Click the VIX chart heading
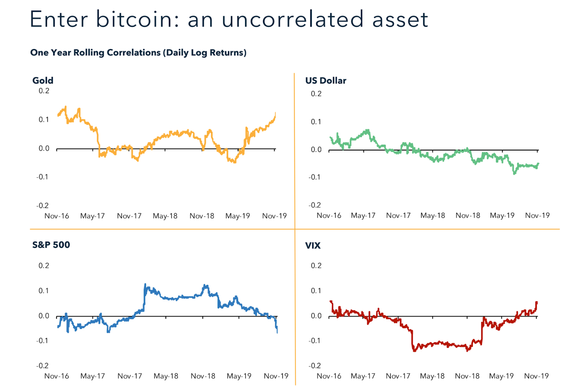This screenshot has height=386, width=587. pos(313,245)
